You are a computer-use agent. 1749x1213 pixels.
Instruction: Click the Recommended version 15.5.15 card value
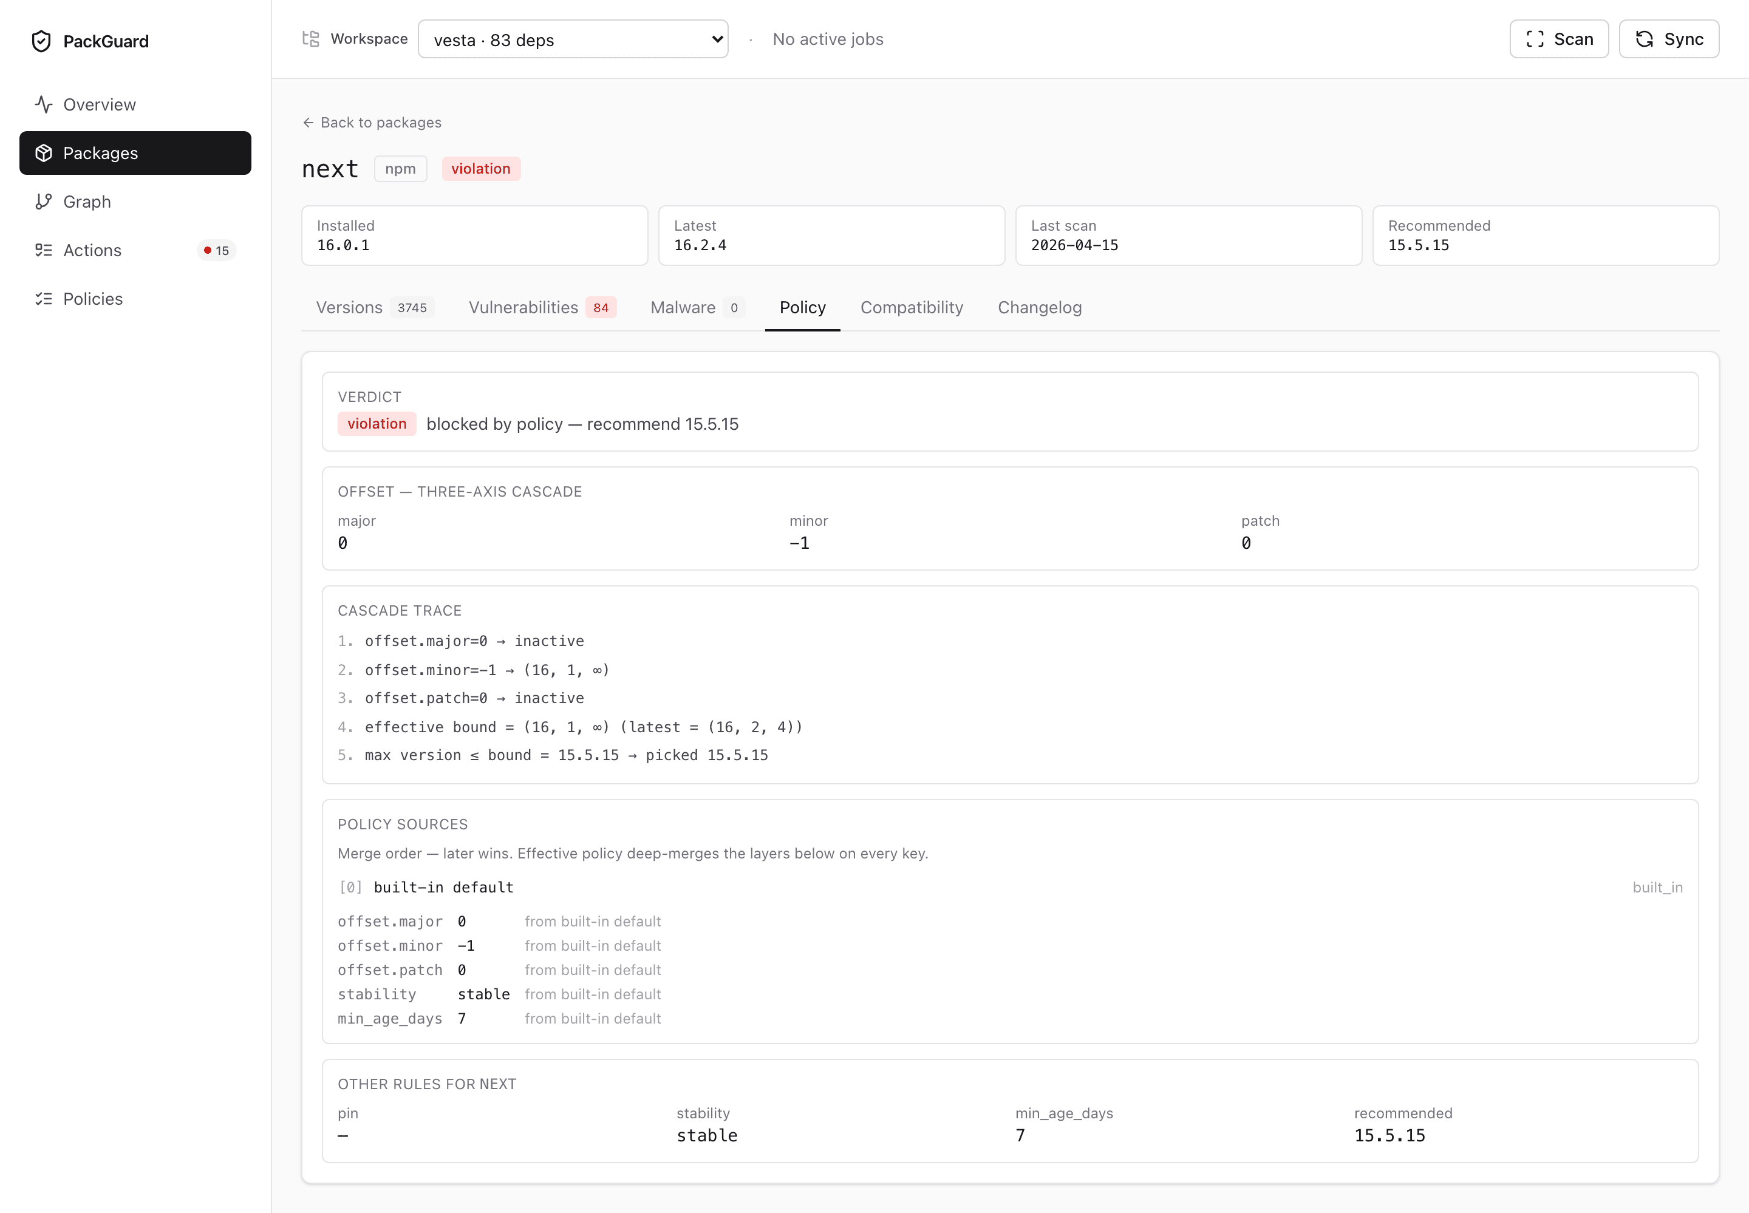[1419, 245]
